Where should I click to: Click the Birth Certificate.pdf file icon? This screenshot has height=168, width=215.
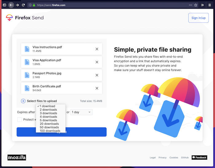(27, 88)
